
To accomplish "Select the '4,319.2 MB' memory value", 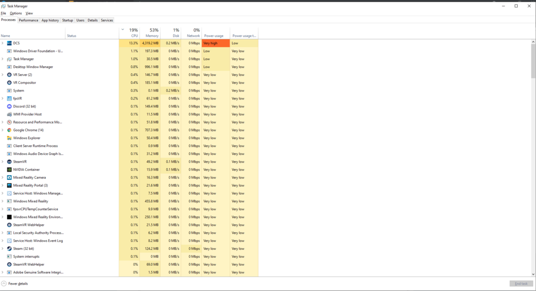I will tap(150, 43).
